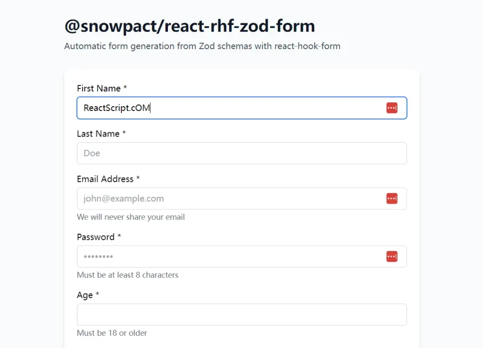Image resolution: width=483 pixels, height=348 pixels.
Task: Select the LastPass-style icon in the focused field
Action: pos(391,108)
